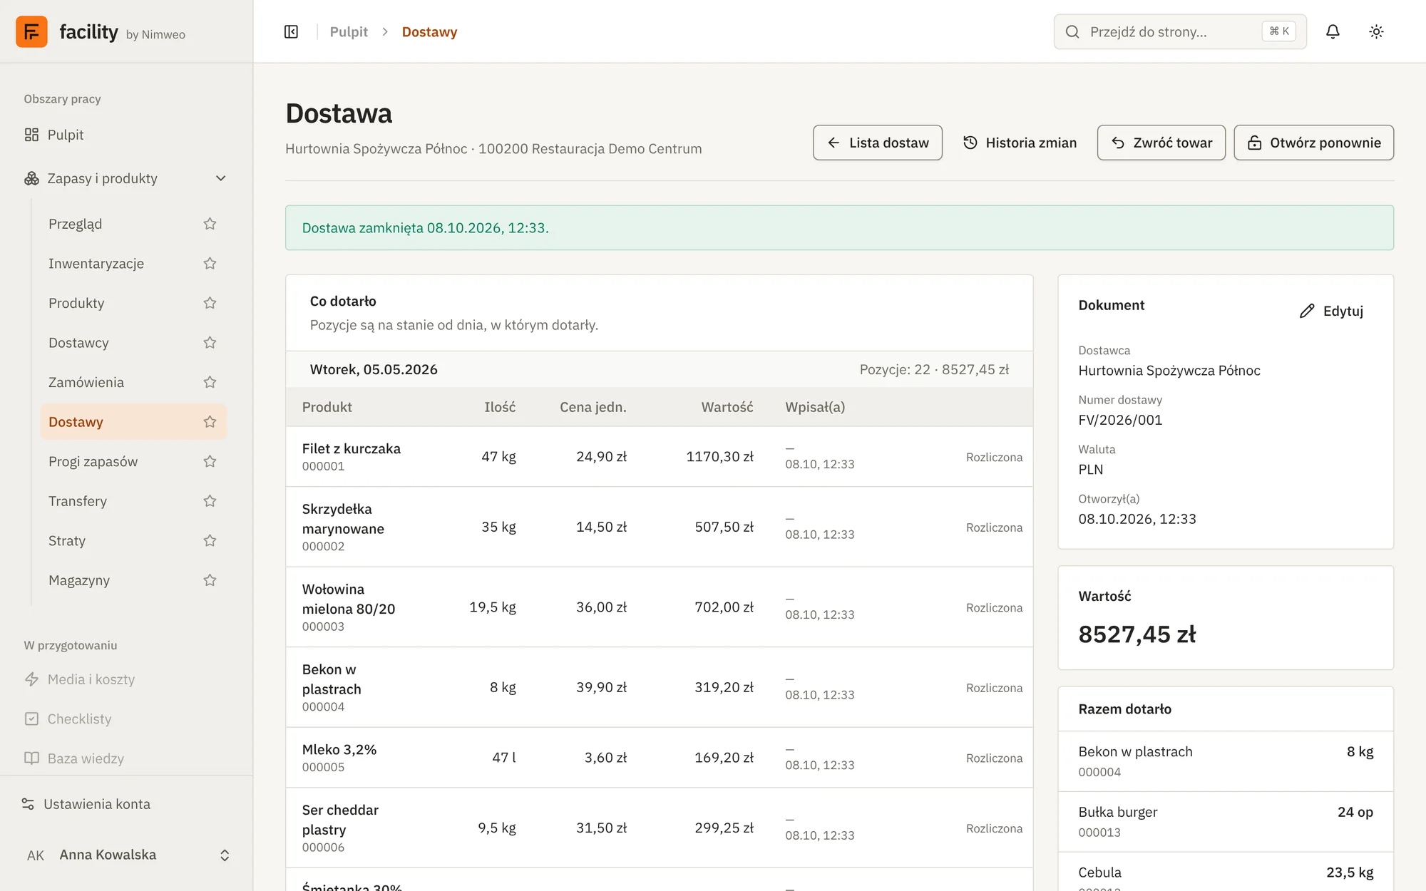The width and height of the screenshot is (1426, 891).
Task: Click Lista dostaw button
Action: (878, 143)
